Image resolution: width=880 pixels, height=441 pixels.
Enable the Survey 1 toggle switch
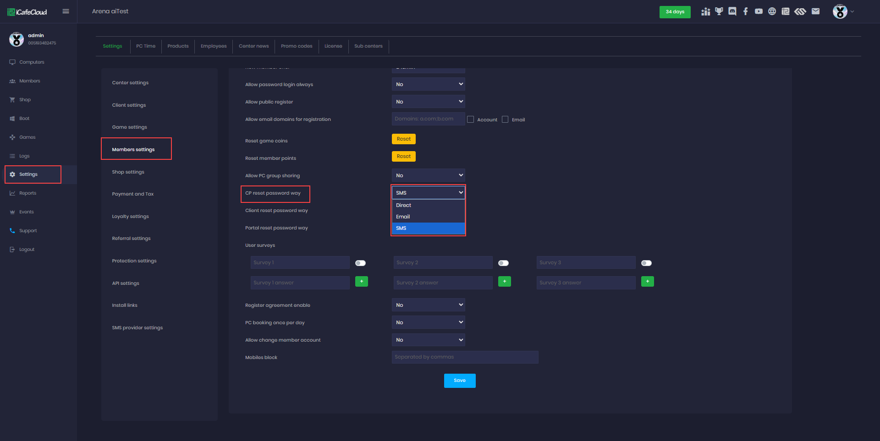click(361, 263)
